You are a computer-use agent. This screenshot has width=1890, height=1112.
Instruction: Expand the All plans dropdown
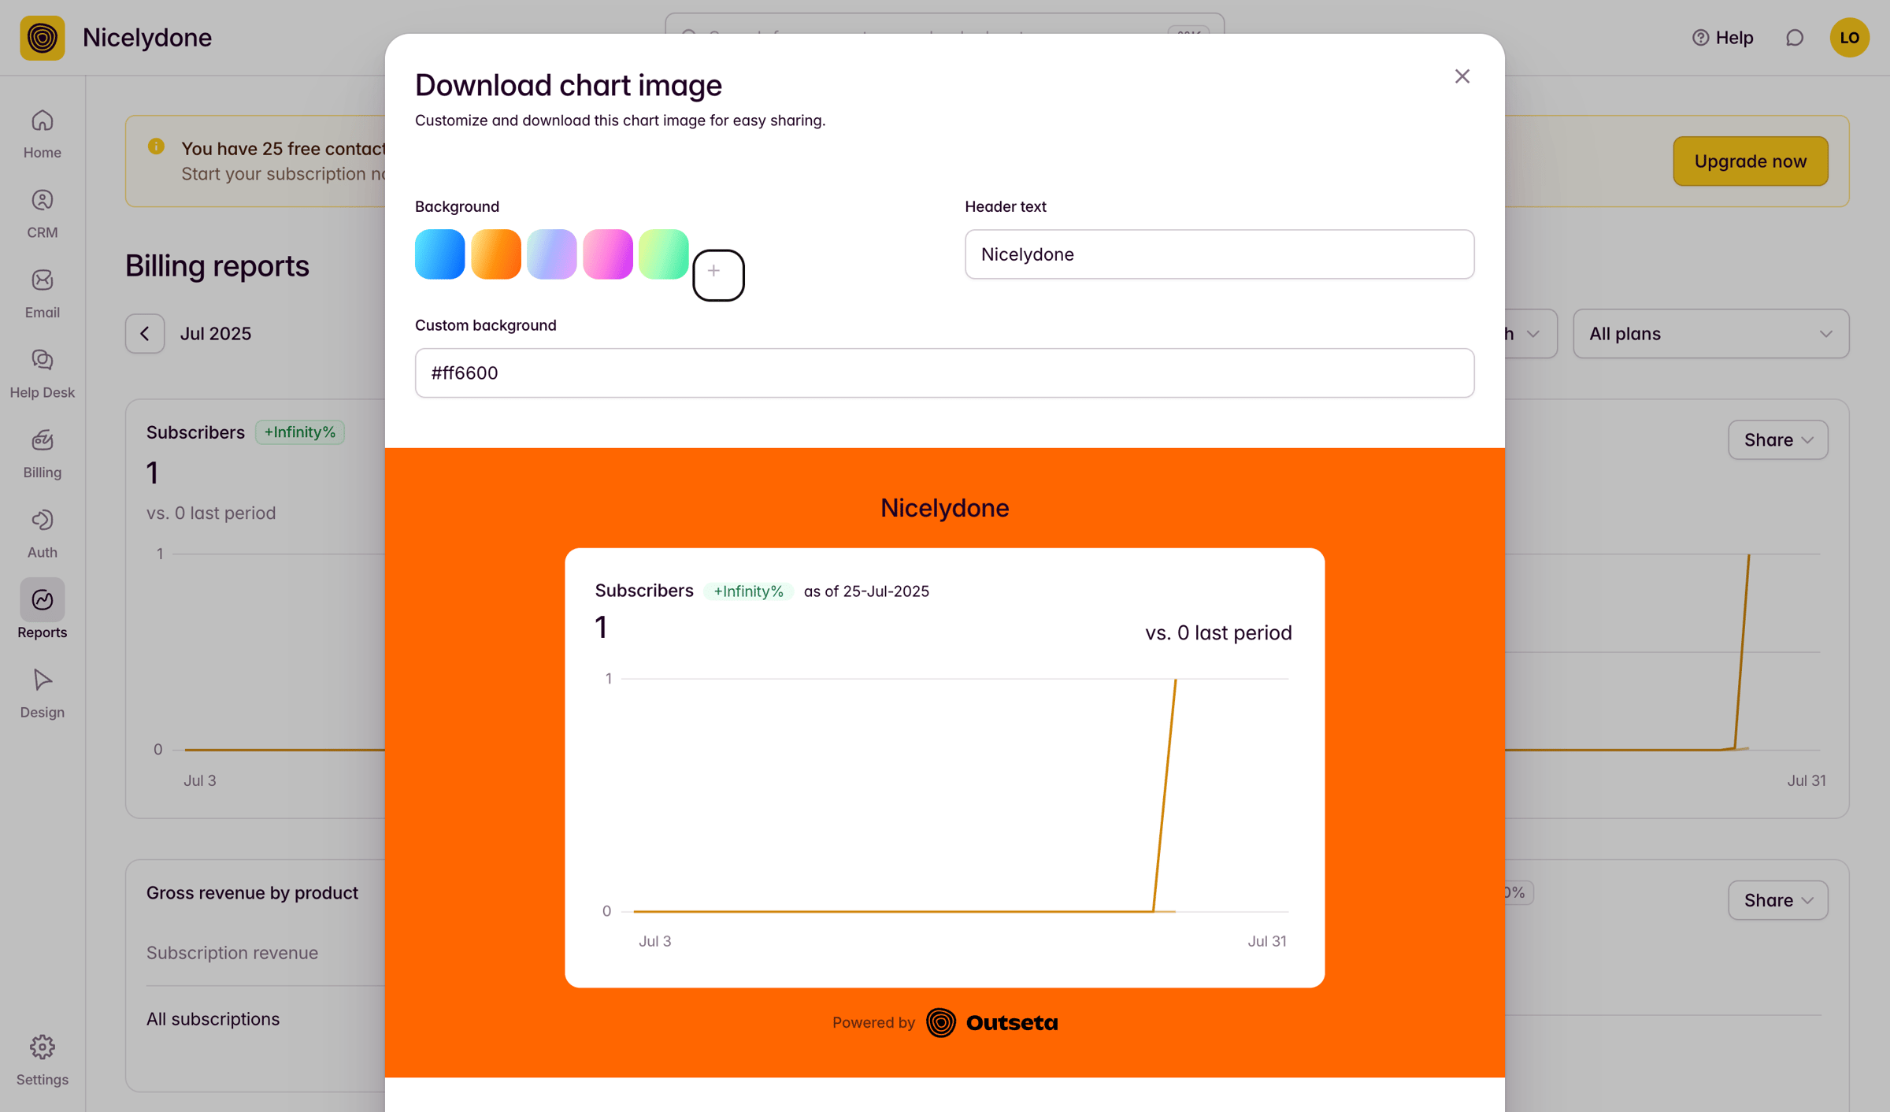tap(1710, 334)
